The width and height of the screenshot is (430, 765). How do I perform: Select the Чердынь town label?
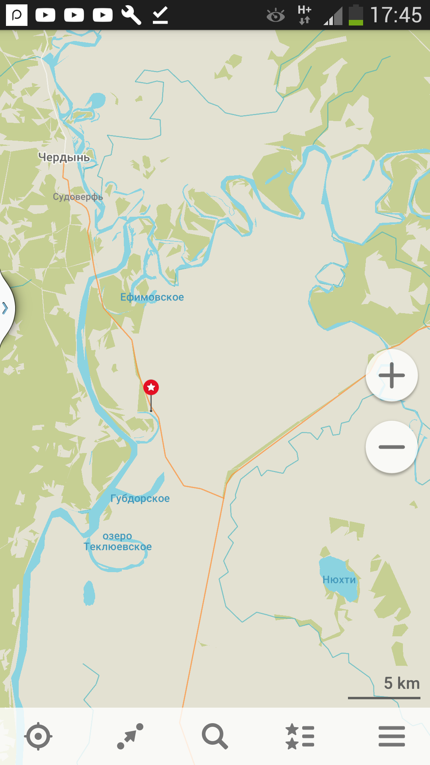[64, 157]
